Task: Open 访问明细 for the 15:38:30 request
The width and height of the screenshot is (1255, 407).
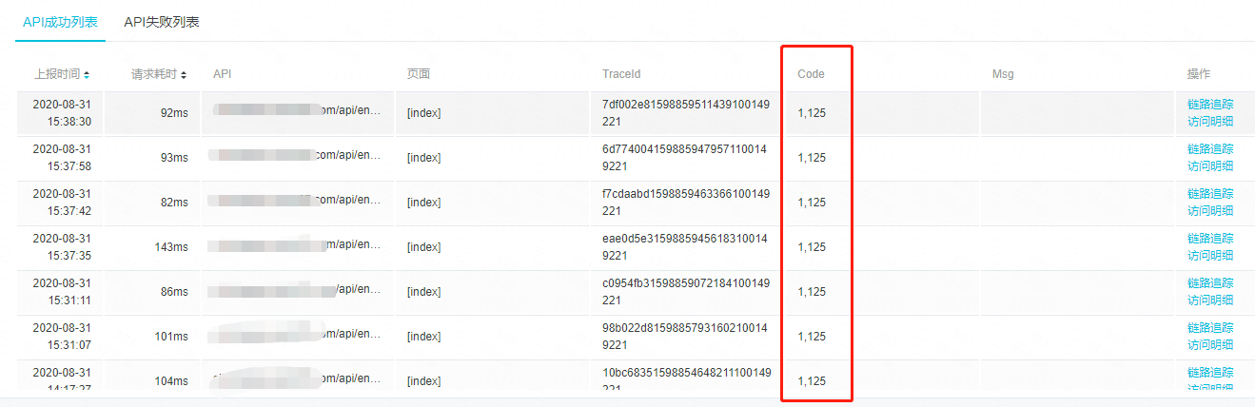Action: [x=1210, y=122]
